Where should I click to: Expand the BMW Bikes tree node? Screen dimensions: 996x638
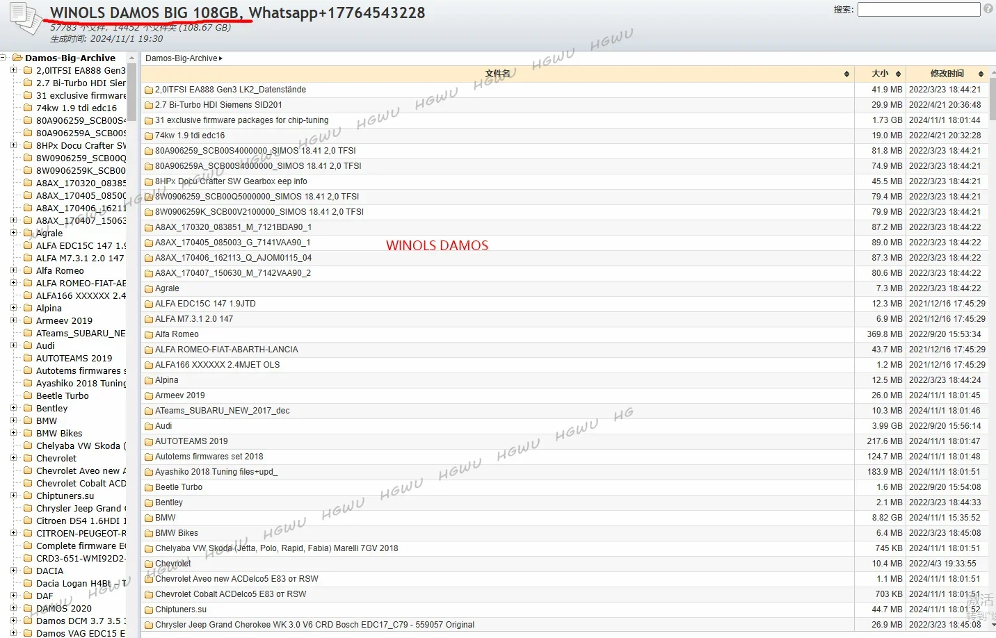(13, 432)
